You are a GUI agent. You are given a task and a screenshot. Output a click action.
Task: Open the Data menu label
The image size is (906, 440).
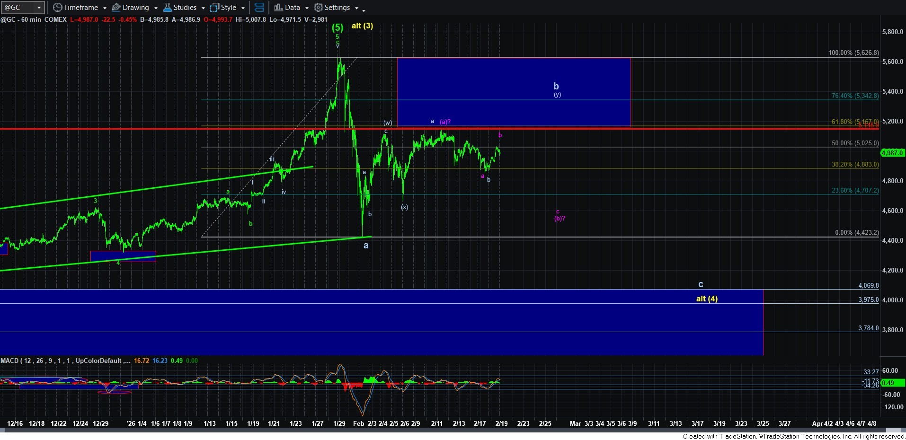pos(292,8)
